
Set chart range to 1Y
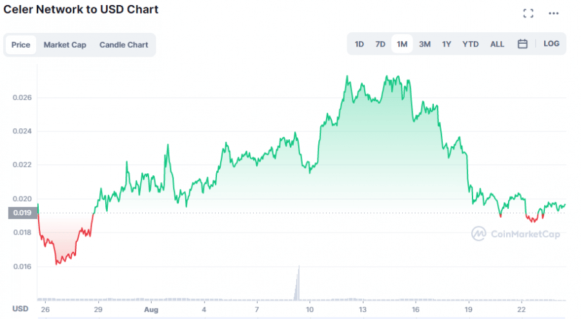click(447, 44)
